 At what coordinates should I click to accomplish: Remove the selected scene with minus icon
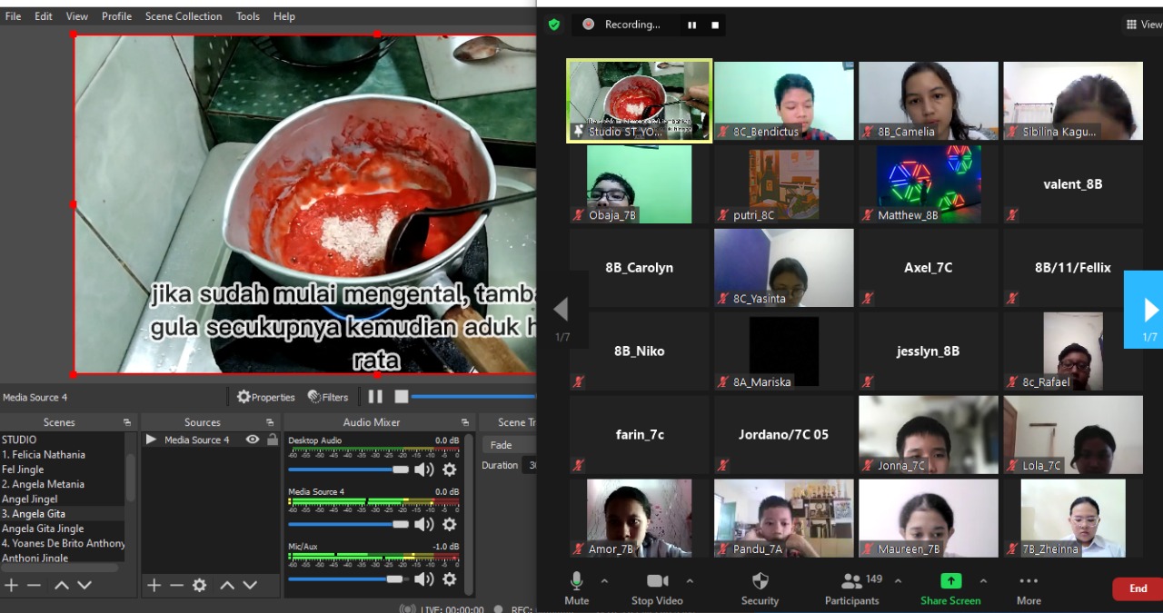34,586
